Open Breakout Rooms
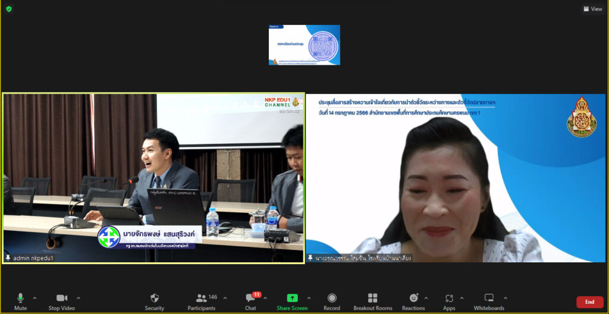The width and height of the screenshot is (609, 314). pyautogui.click(x=373, y=302)
